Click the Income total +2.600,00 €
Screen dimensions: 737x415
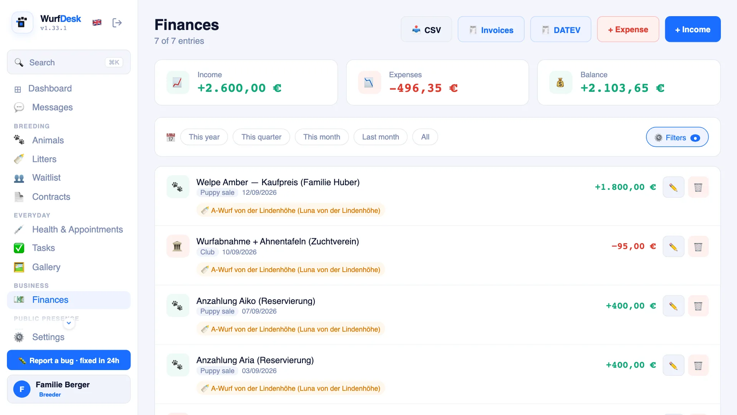click(x=240, y=88)
